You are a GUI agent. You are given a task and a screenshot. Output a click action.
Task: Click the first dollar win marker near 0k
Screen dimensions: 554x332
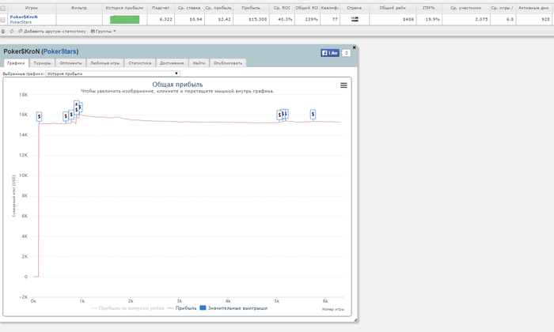(39, 116)
